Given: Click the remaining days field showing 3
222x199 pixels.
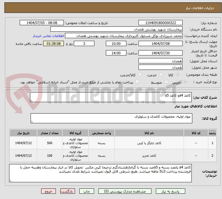Looking at the screenshot, I should pos(84,43).
